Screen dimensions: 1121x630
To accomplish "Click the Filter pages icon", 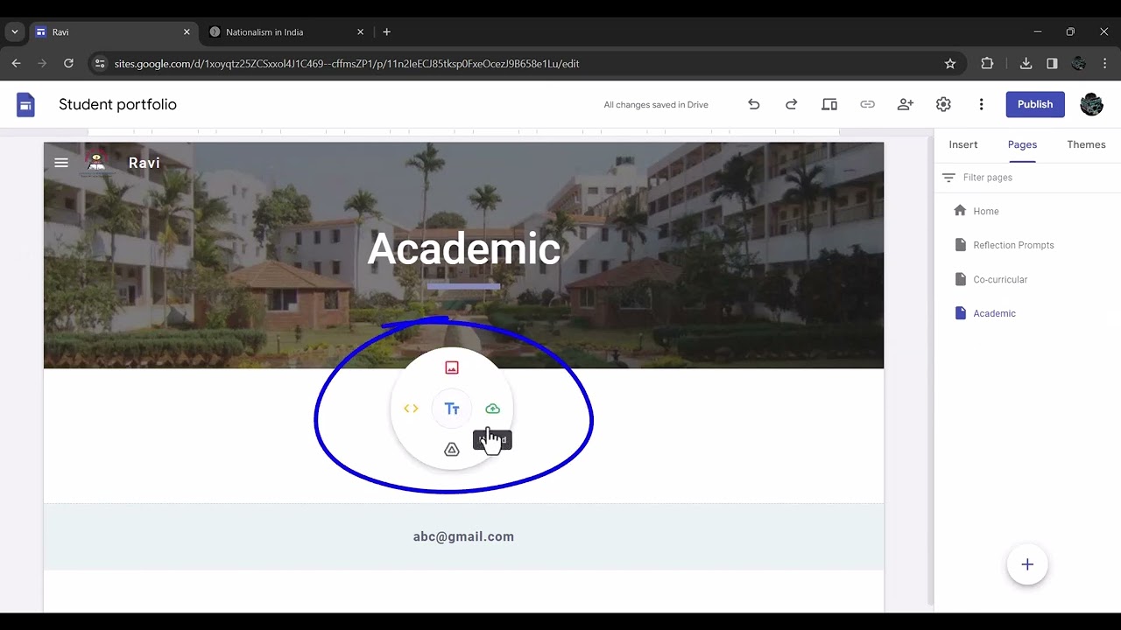I will click(948, 178).
